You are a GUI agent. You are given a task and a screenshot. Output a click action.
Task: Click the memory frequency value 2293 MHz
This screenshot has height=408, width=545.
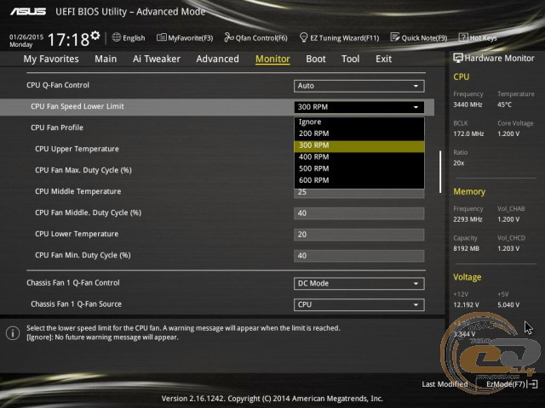(468, 219)
